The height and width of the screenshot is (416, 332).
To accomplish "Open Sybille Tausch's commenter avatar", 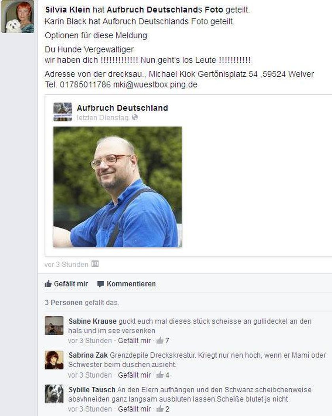I will click(x=54, y=394).
